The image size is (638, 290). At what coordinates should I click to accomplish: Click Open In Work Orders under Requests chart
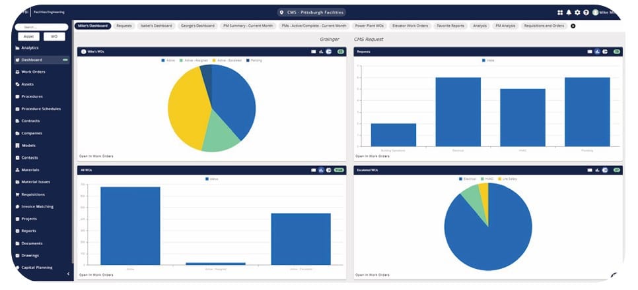click(373, 156)
